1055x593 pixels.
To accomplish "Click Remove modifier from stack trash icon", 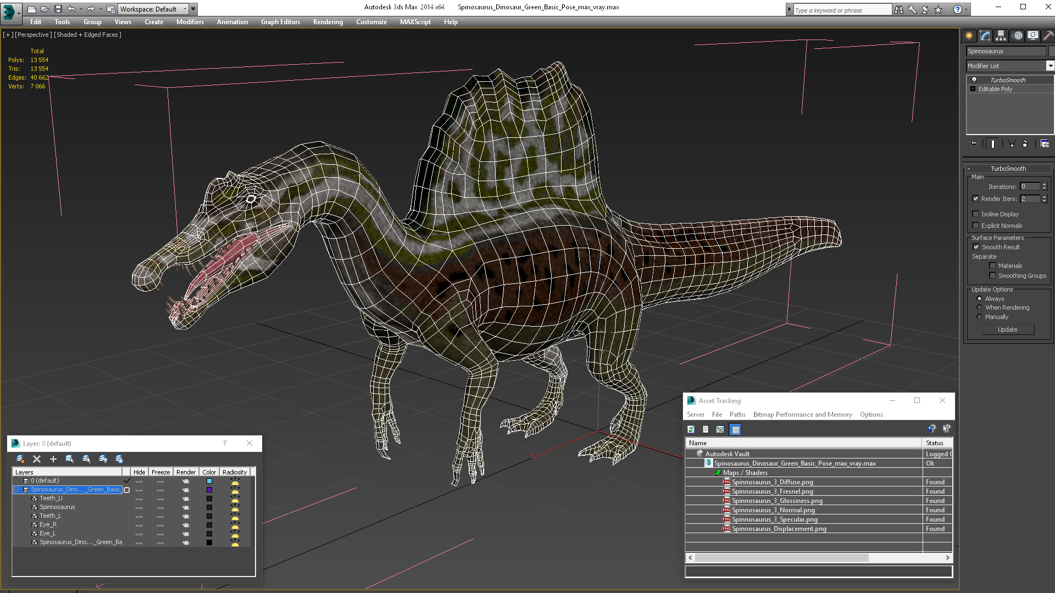I will [x=1025, y=144].
